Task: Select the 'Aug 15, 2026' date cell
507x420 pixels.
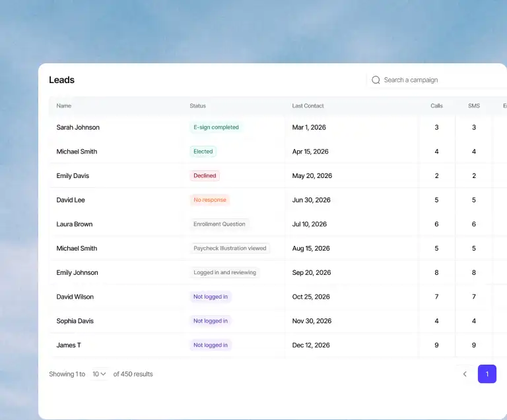Action: (x=311, y=249)
